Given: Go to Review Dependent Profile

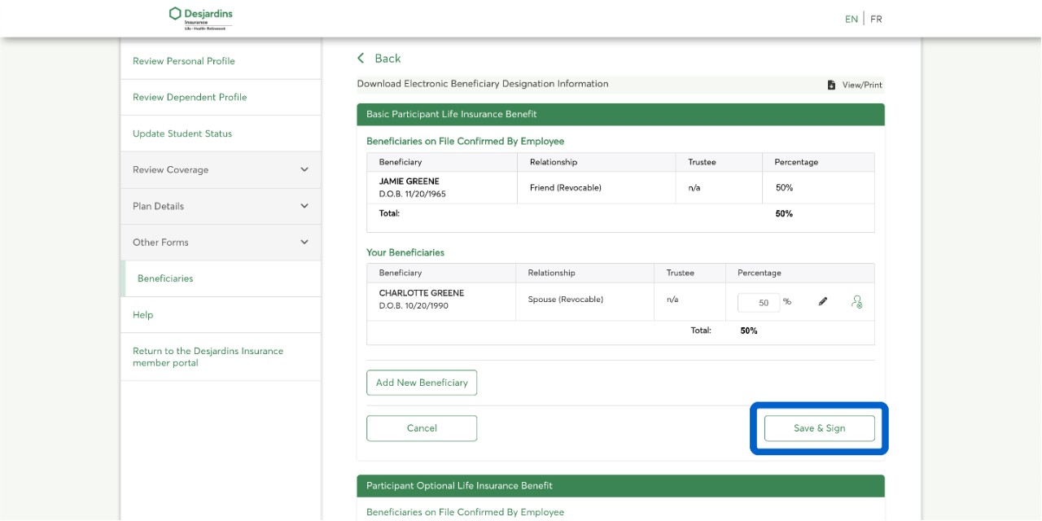Looking at the screenshot, I should click(190, 98).
